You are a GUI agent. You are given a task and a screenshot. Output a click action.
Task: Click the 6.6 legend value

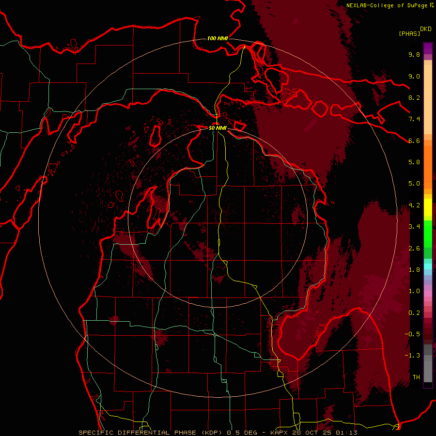[x=414, y=140]
